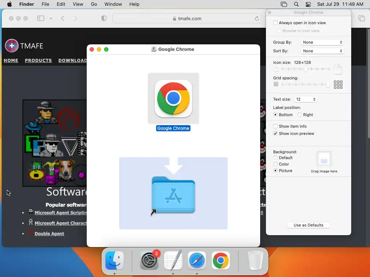The image size is (370, 277).
Task: Launch Safari from the Dock
Action: point(197,260)
